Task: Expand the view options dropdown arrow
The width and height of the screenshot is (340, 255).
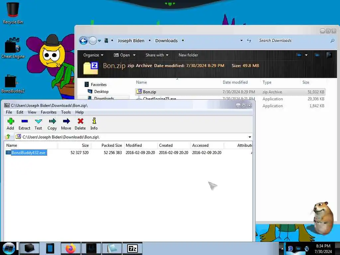Action: pyautogui.click(x=306, y=55)
